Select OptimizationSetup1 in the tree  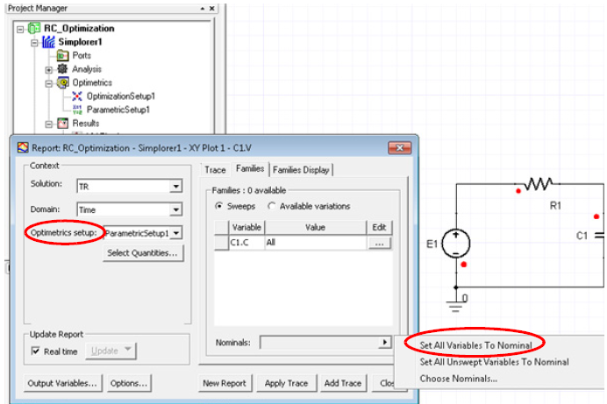[x=121, y=96]
